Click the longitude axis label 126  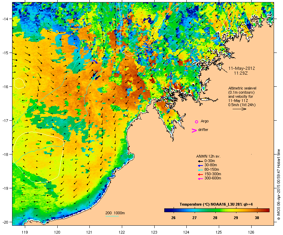(x=251, y=232)
